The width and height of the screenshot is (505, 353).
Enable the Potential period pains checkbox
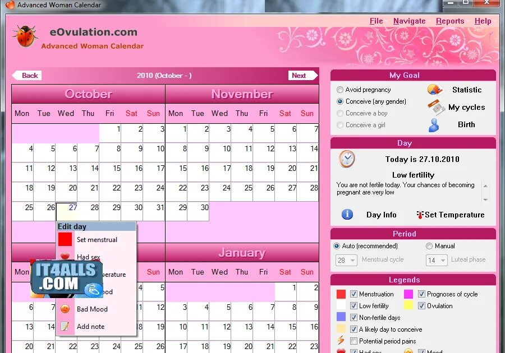(353, 341)
